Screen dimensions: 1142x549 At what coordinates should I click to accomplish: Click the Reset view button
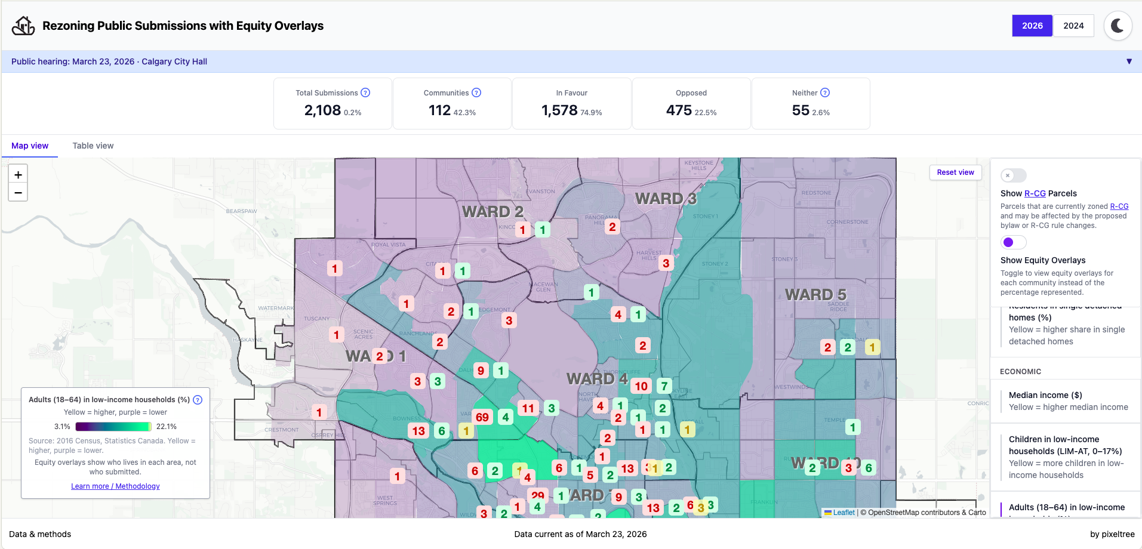(x=955, y=172)
